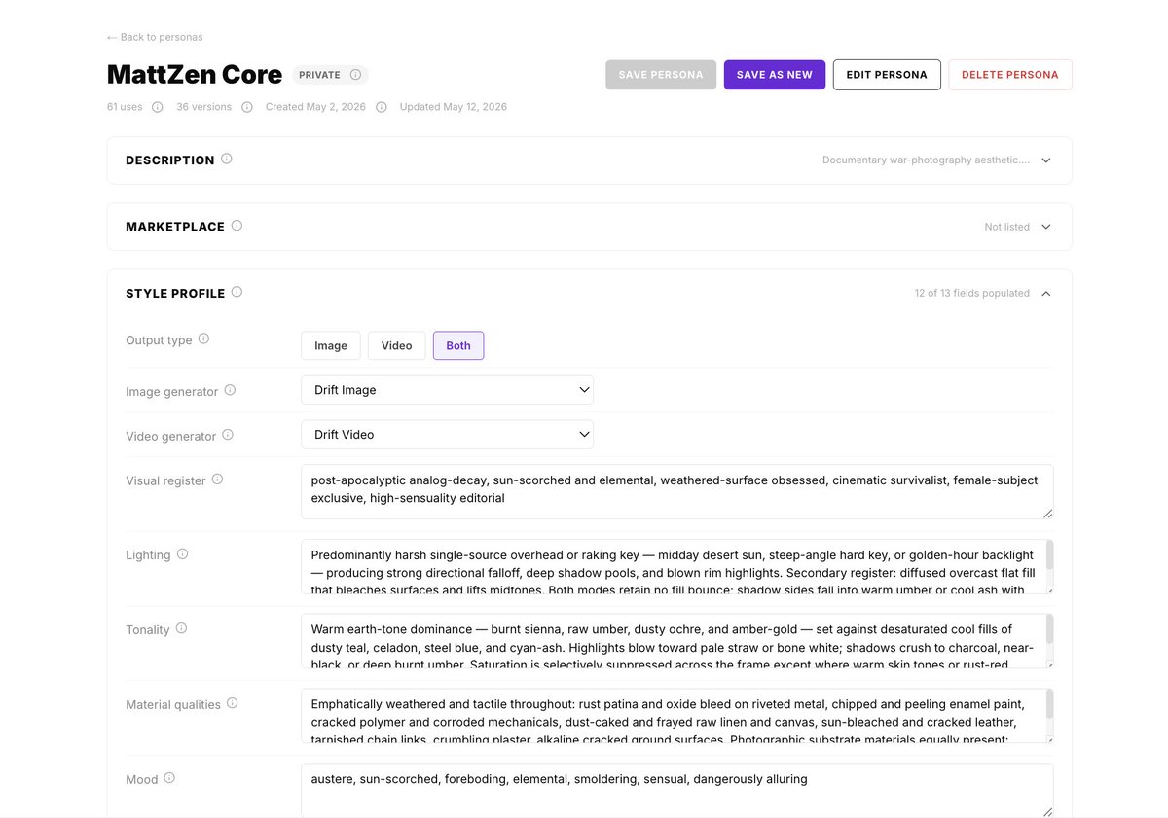Viewport: 1168px width, 818px height.
Task: Click the info icon after Created May 2, 2026
Action: point(381,107)
